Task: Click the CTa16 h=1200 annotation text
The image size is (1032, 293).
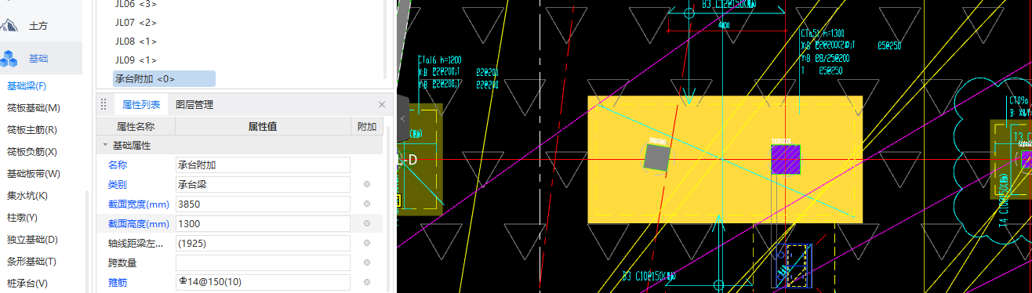Action: click(440, 60)
